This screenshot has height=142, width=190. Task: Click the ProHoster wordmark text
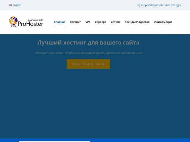pos(30,24)
